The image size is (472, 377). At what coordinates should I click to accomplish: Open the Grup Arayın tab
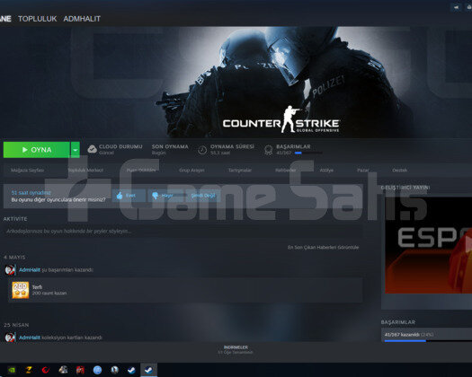pyautogui.click(x=191, y=171)
